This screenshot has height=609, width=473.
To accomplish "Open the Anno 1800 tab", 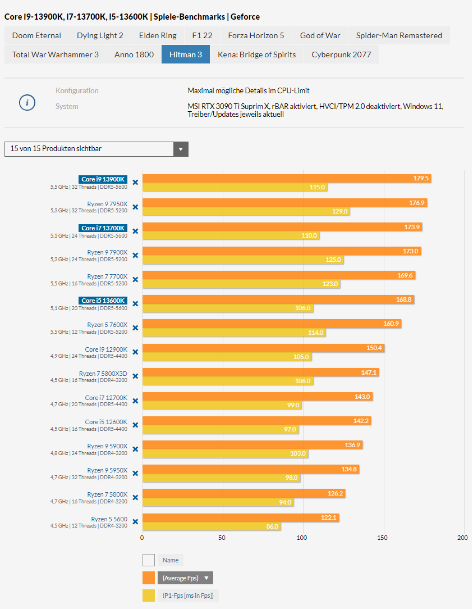I will pyautogui.click(x=134, y=54).
